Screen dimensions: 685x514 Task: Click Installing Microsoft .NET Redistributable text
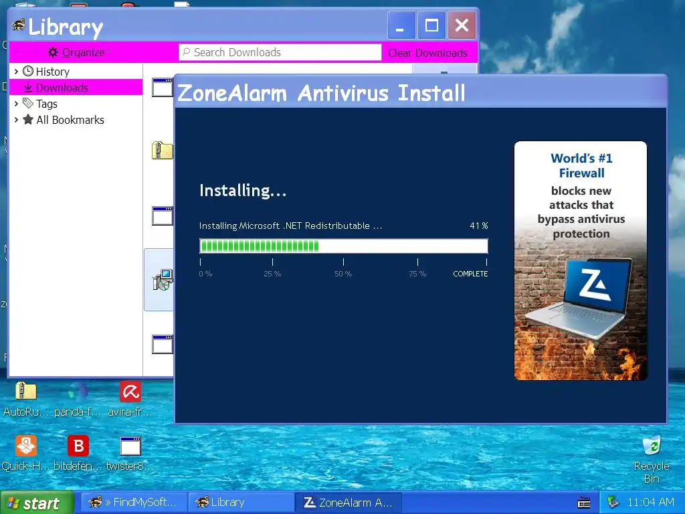(290, 226)
